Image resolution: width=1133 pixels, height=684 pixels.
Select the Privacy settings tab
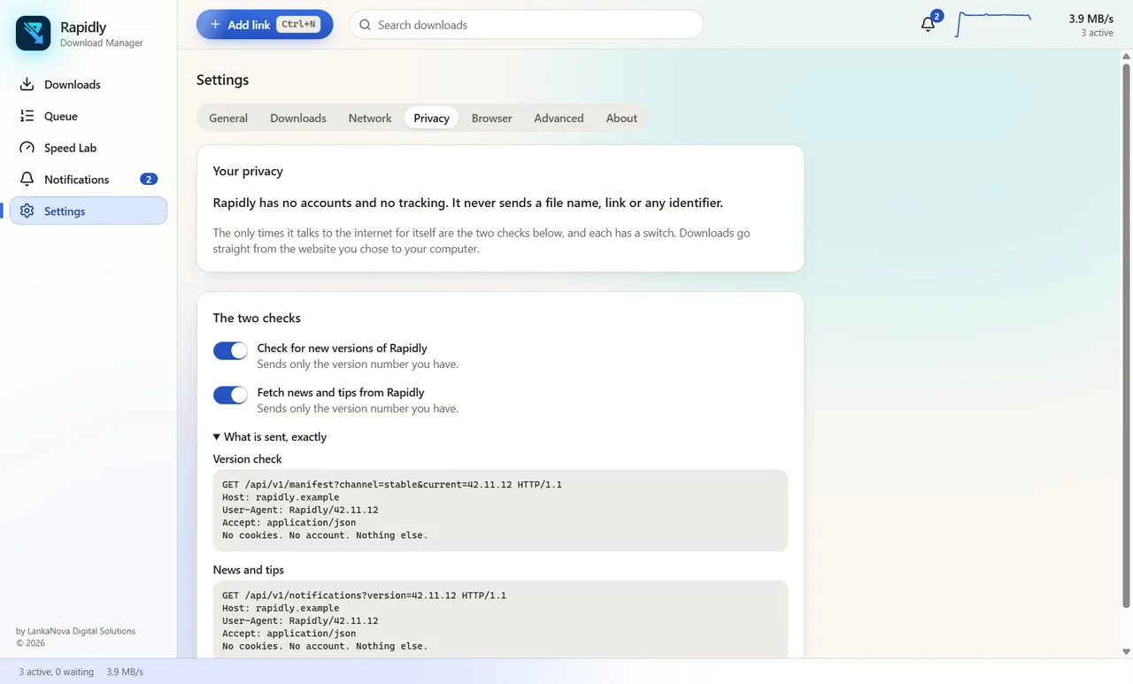click(431, 119)
